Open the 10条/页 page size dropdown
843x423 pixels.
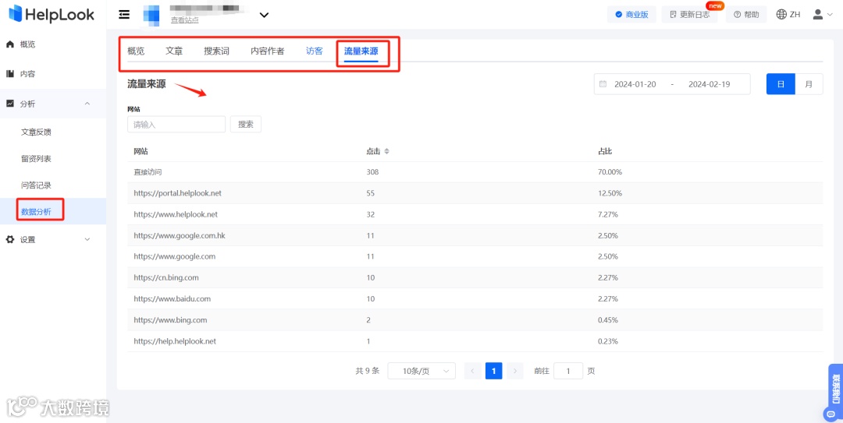tap(421, 371)
